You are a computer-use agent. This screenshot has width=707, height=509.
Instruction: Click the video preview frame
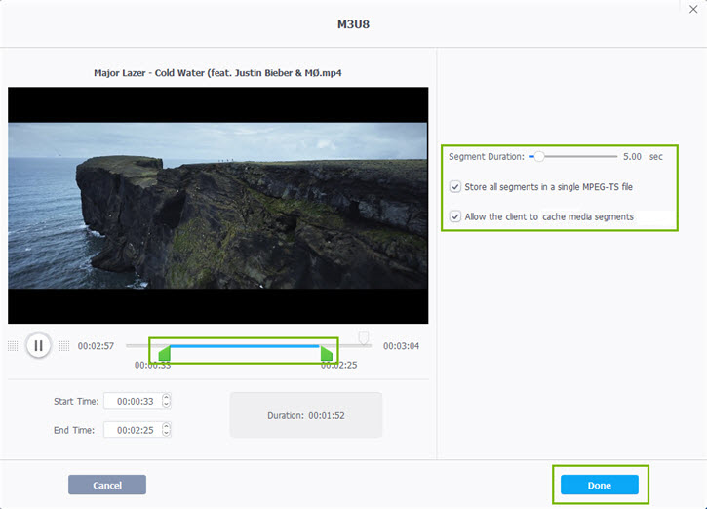tap(217, 205)
